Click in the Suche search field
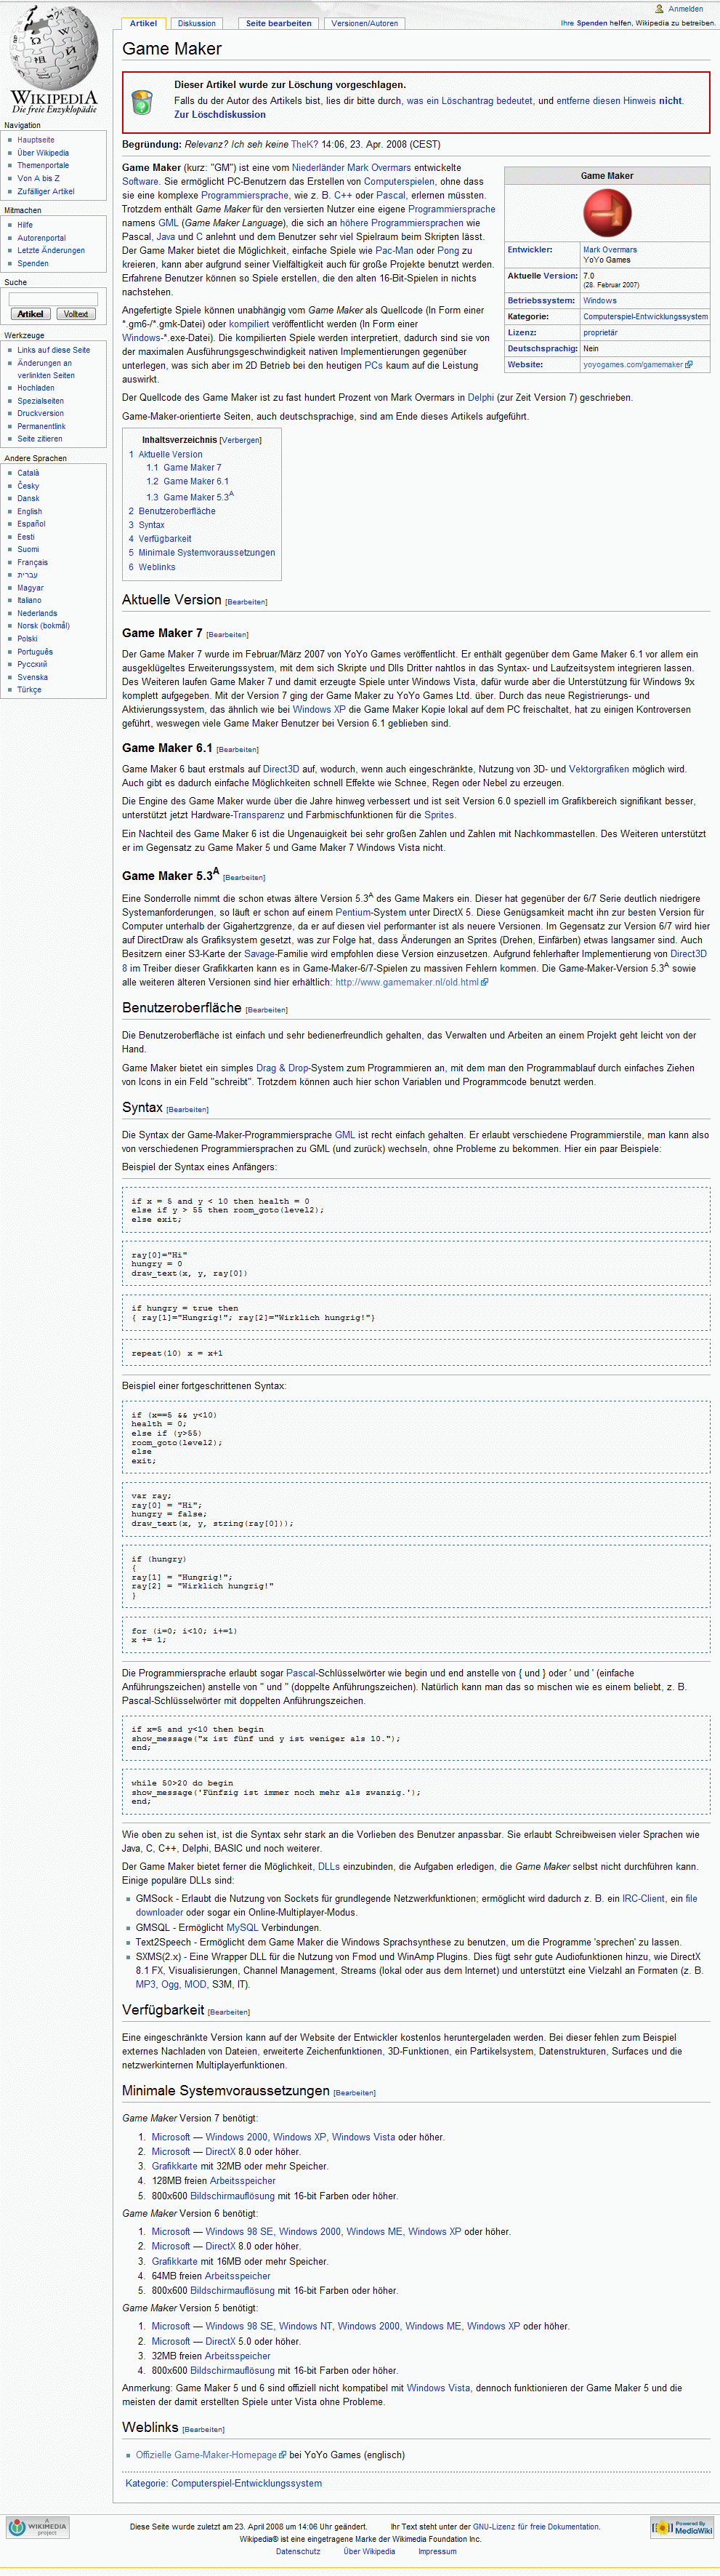 coord(53,298)
